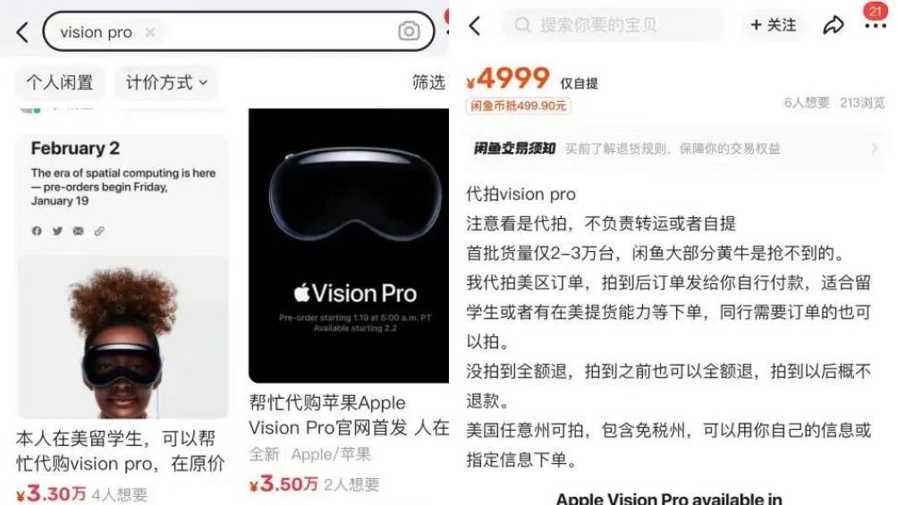Open the three-dot more menu
Viewport: 897px width, 505px height.
click(876, 26)
